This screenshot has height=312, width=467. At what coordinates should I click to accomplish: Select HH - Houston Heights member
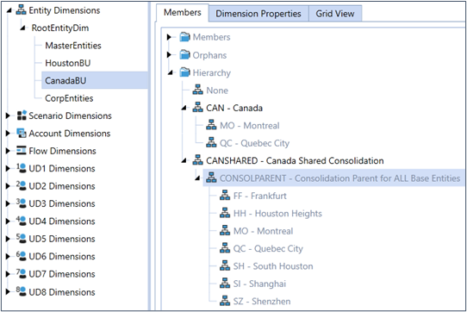point(277,214)
